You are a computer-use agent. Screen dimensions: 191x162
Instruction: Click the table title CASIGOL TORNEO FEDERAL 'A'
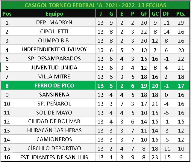(x=95, y=5)
